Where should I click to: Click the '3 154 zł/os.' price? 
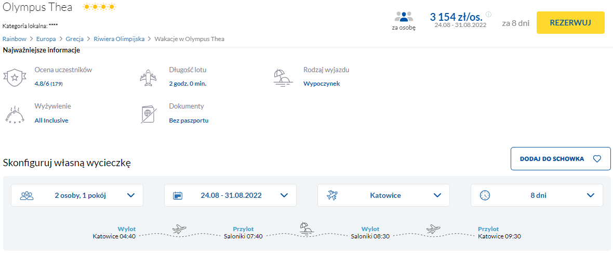(x=456, y=17)
